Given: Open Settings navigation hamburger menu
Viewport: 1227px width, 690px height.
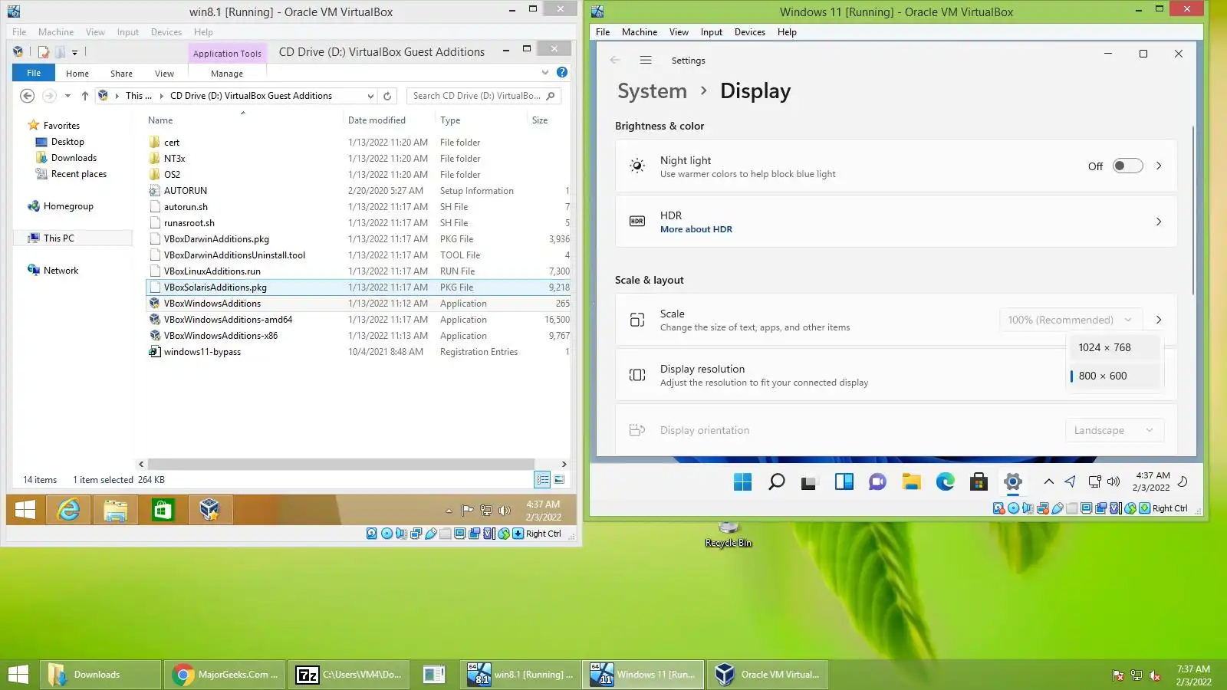Looking at the screenshot, I should tap(646, 60).
